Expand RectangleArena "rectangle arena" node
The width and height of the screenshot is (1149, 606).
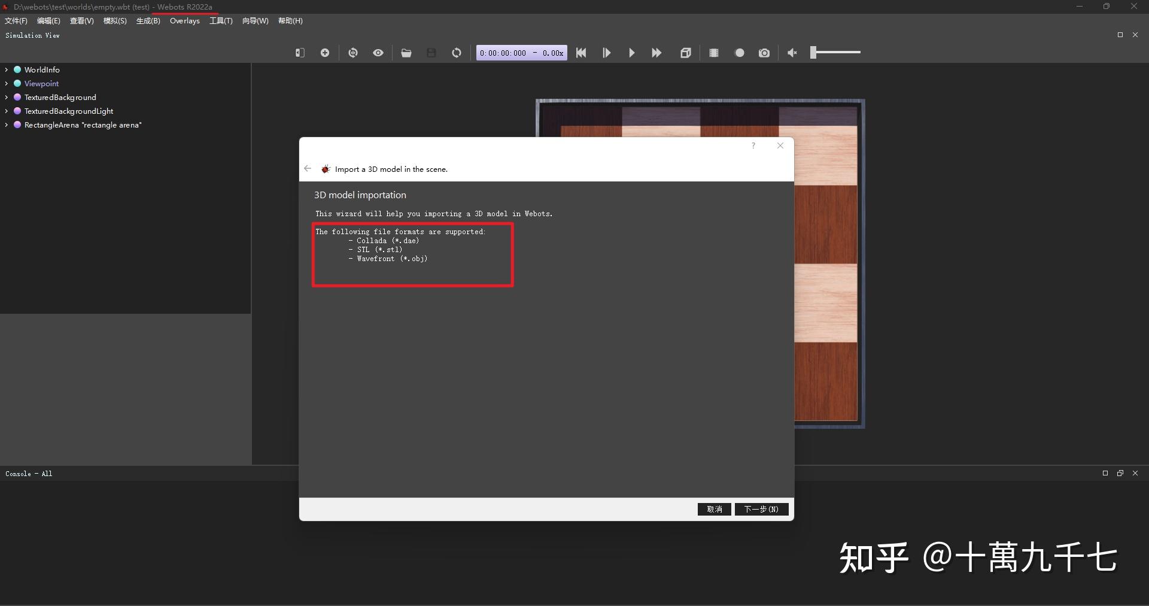tap(6, 125)
